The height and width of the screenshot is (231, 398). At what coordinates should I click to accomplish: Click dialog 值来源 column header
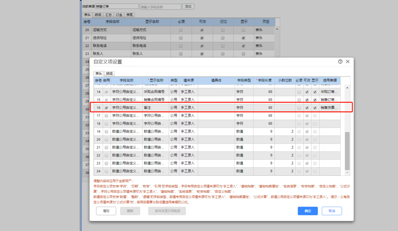click(x=188, y=80)
